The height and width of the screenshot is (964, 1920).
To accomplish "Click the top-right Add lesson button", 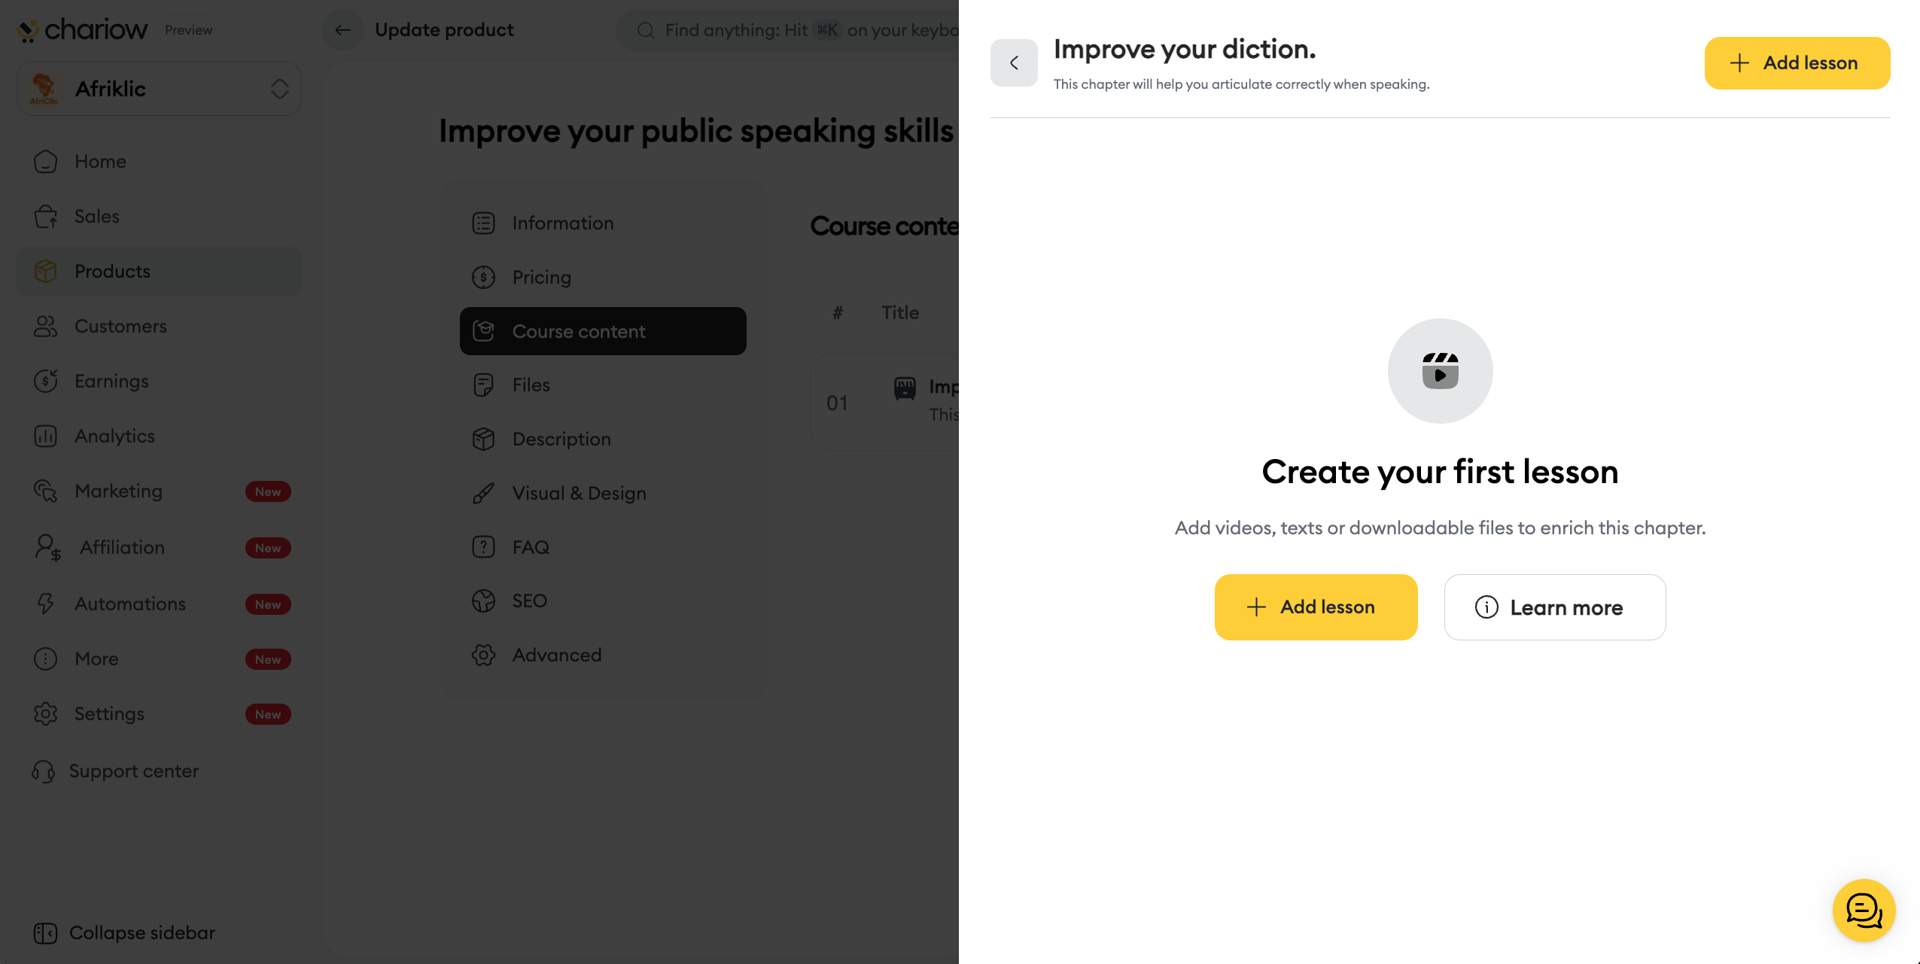I will tap(1797, 63).
